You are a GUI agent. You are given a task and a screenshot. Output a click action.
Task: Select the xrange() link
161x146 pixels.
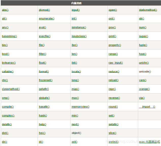click(144, 89)
